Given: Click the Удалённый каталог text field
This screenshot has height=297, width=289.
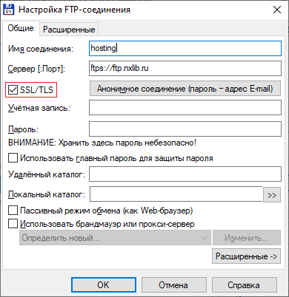Looking at the screenshot, I should (185, 174).
